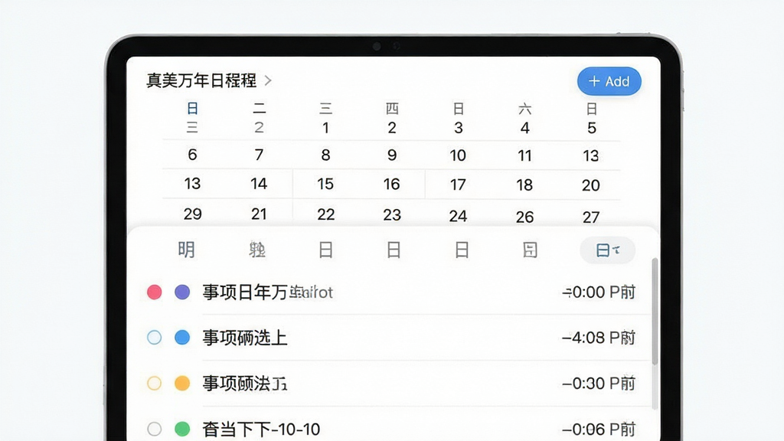Select date 21 in the calendar

click(x=259, y=214)
